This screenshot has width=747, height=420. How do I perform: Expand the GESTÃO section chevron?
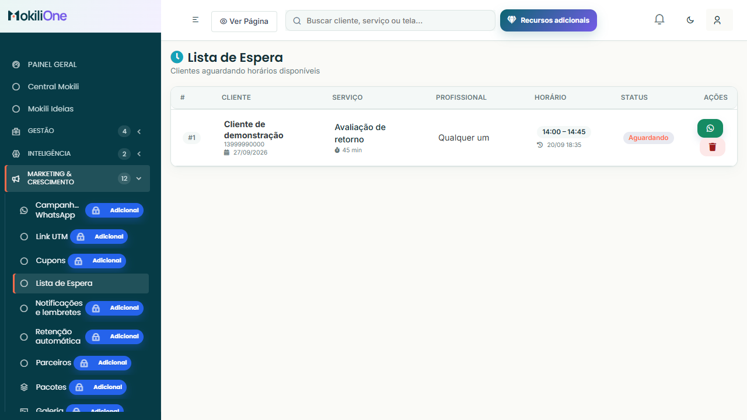[x=139, y=131]
